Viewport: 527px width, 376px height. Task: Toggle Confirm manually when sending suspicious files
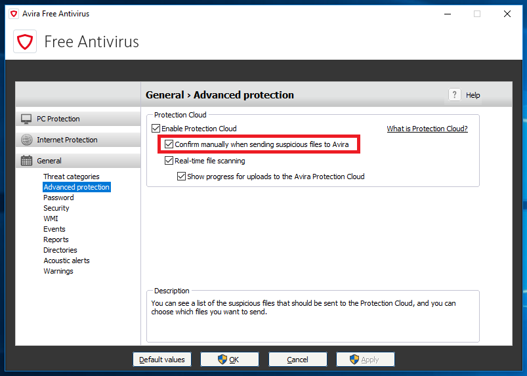(169, 144)
